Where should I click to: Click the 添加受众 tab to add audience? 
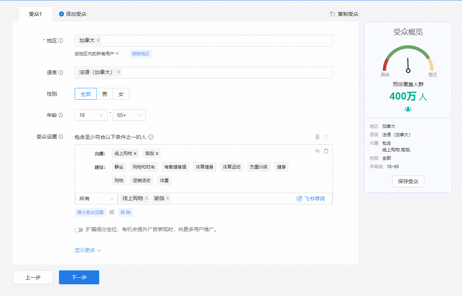click(72, 14)
